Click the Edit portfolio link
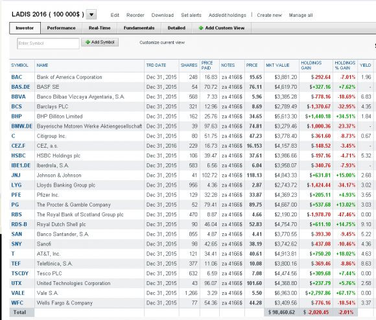This screenshot has height=320, width=376. pyautogui.click(x=115, y=15)
